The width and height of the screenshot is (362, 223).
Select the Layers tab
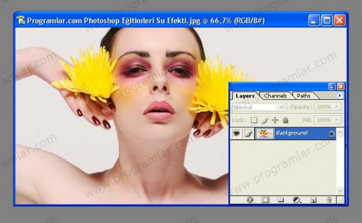tap(245, 96)
